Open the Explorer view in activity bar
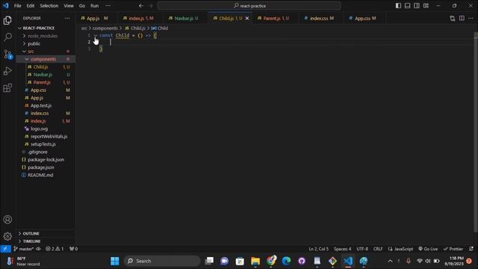Screen dimensions: 478x269 tap(7, 20)
